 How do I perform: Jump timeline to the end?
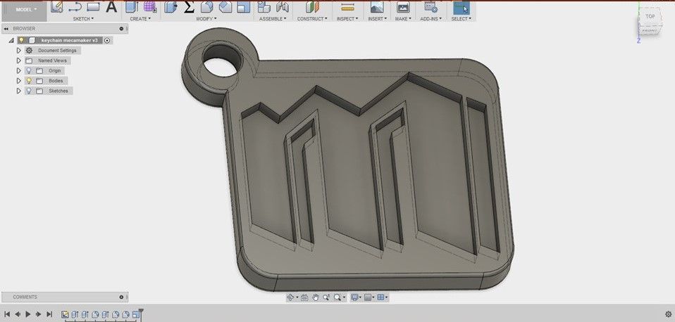[x=49, y=314]
